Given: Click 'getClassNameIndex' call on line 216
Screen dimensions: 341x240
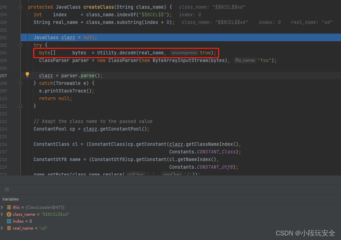Looking at the screenshot, I should coord(209,144).
